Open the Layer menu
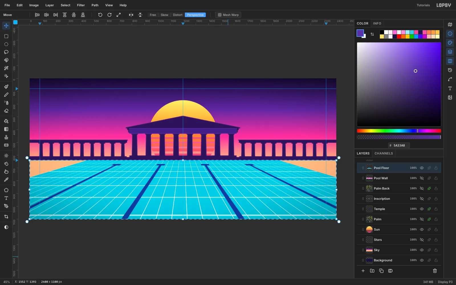Viewport: 456px width, 285px height. click(x=50, y=5)
